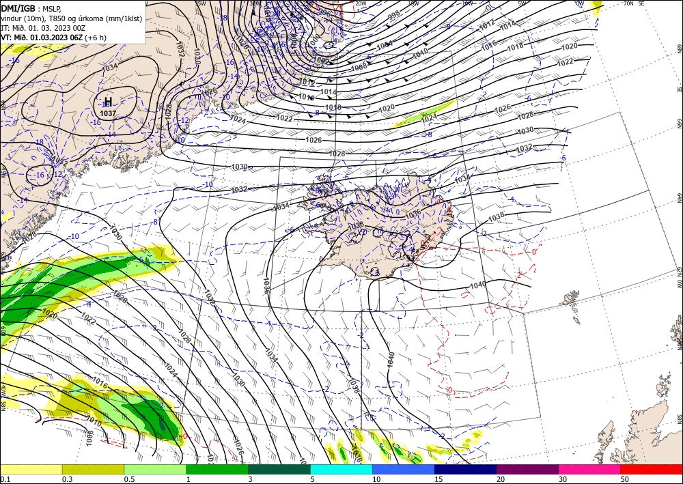Click the horizontal "1040" isobar label southeast of Iceland
This screenshot has height=484, width=683.
478,285
